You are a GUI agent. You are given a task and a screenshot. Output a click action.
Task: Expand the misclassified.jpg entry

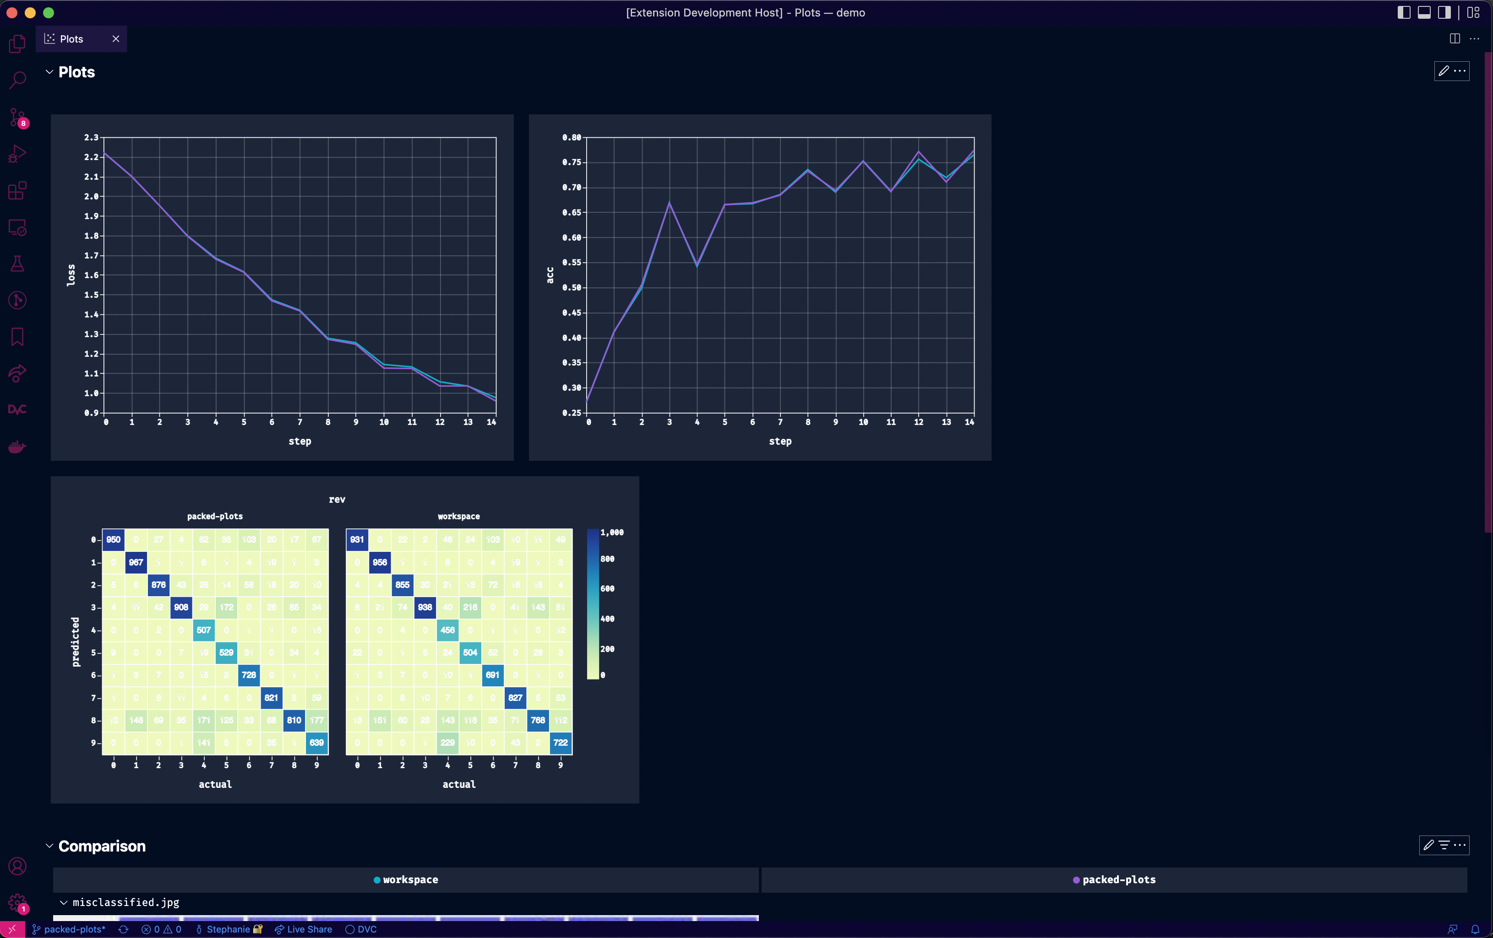(x=63, y=903)
